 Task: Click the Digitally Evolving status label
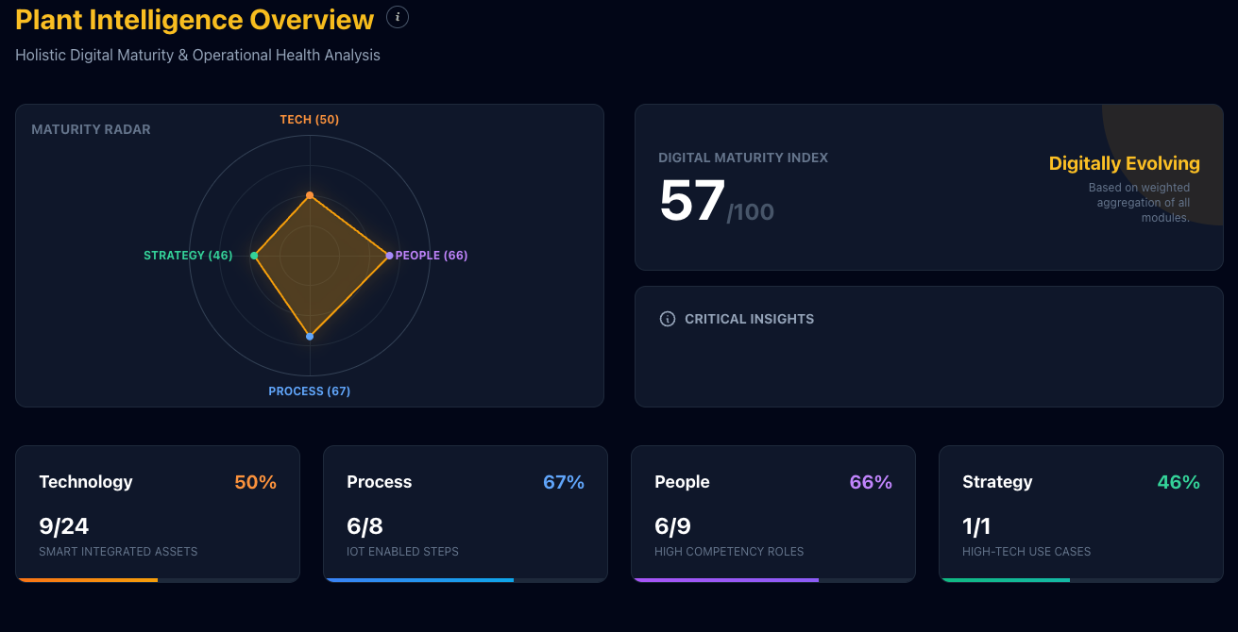(1124, 163)
